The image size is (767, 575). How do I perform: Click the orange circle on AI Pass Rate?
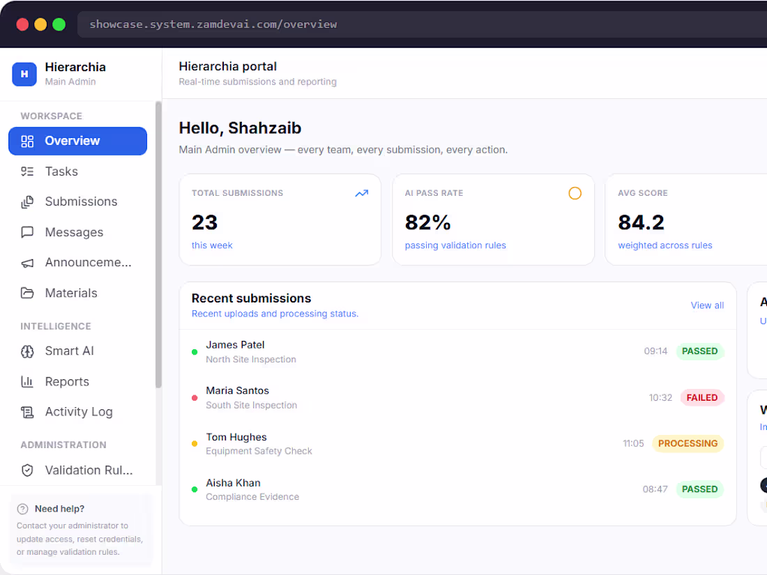pyautogui.click(x=575, y=193)
